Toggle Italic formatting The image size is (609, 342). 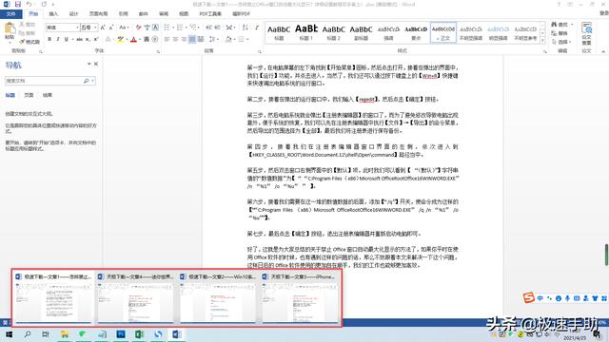pyautogui.click(x=58, y=39)
